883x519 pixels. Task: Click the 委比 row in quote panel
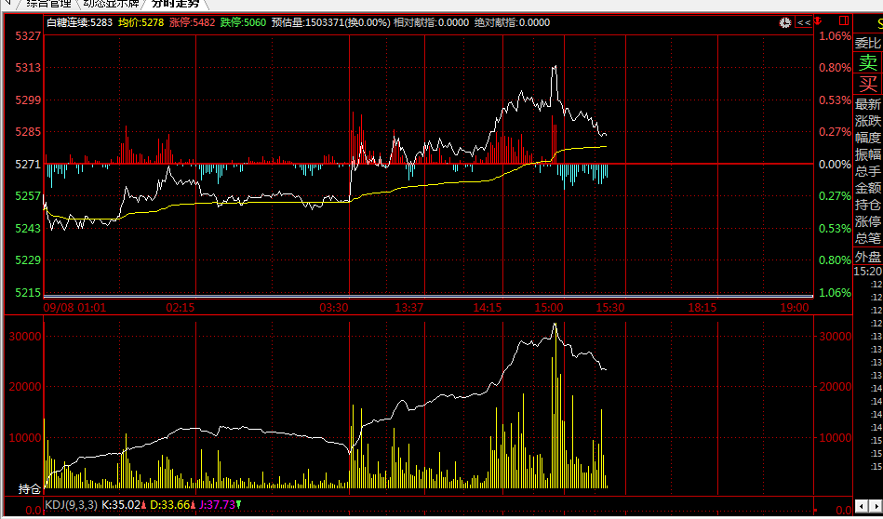867,43
